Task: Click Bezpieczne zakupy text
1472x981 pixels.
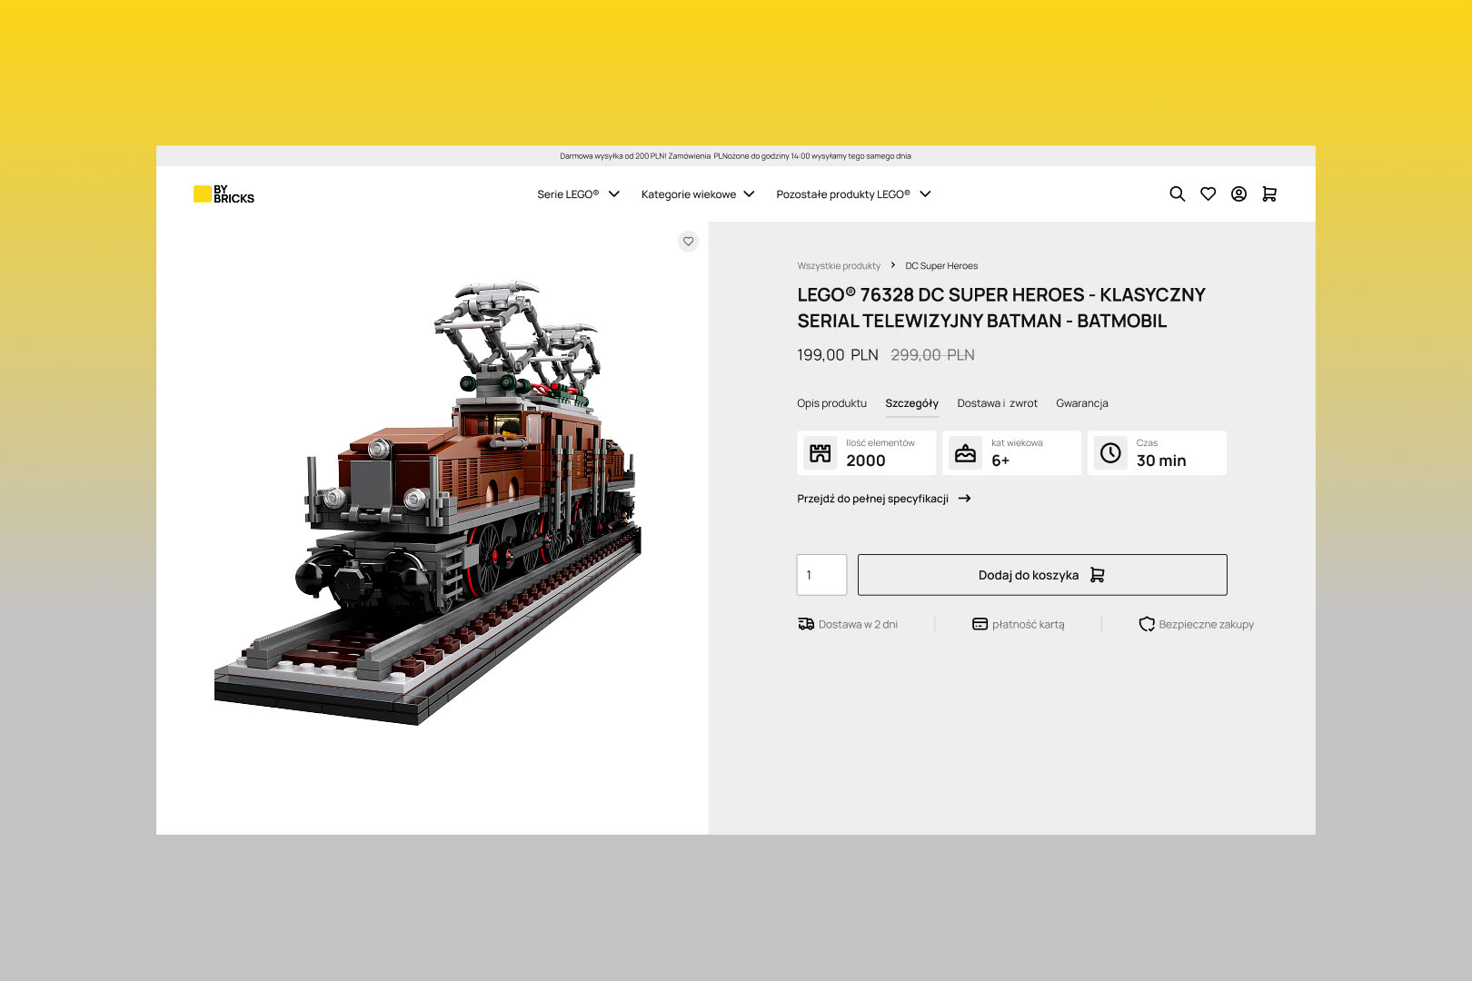Action: point(1206,624)
